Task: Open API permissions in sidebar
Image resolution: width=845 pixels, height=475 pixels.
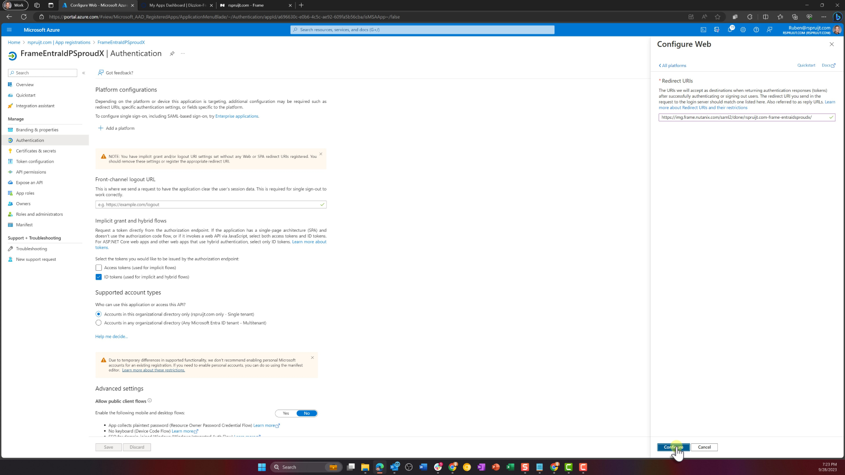Action: 31,172
